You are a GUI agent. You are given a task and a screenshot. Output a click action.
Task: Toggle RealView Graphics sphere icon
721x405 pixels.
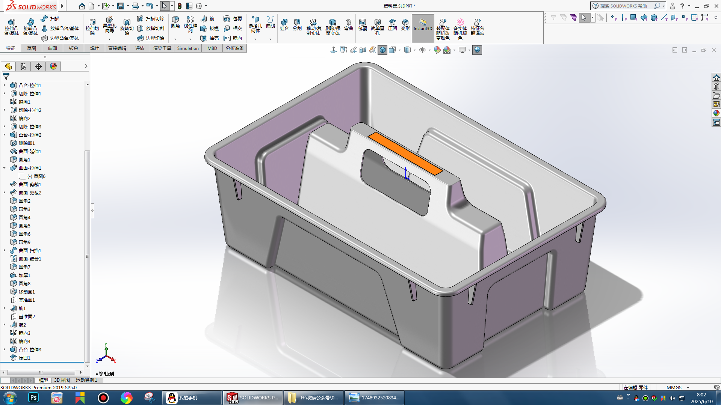(477, 50)
